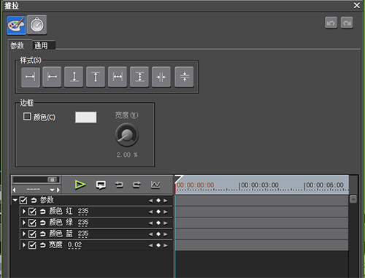Click timeline ruler at 00:00:03:00
The width and height of the screenshot is (365, 278).
(259, 185)
